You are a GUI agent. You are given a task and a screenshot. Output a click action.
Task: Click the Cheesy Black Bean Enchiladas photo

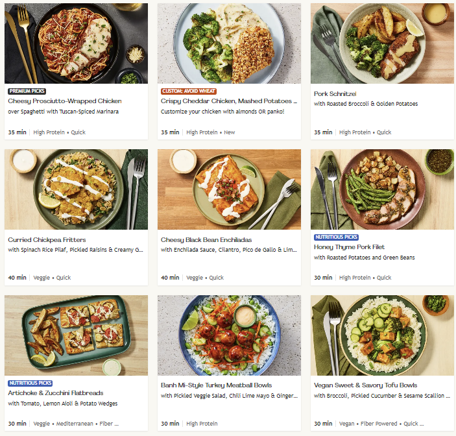pos(229,189)
